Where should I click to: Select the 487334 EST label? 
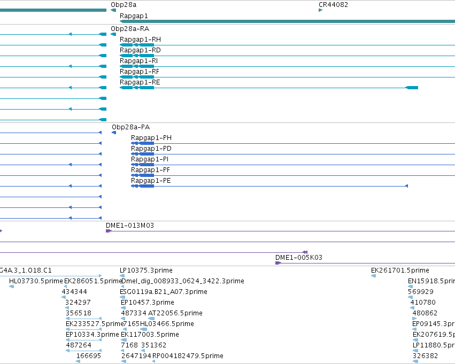pos(134,313)
